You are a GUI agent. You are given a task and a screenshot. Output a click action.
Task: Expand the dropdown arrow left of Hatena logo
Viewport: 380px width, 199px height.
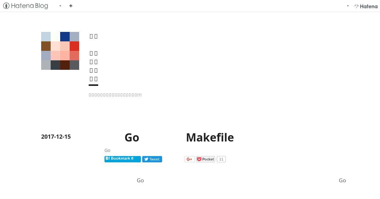point(348,6)
